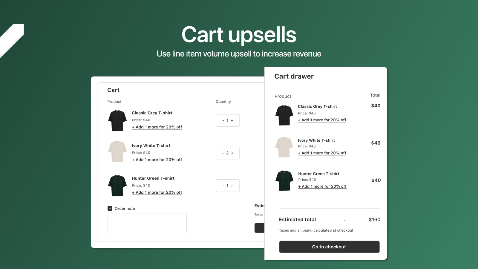Add 1 more Ivory White in Cart drawer
This screenshot has height=269, width=478.
click(x=322, y=153)
